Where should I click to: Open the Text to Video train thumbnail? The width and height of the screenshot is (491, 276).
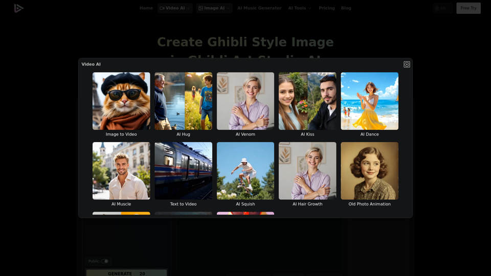[183, 171]
